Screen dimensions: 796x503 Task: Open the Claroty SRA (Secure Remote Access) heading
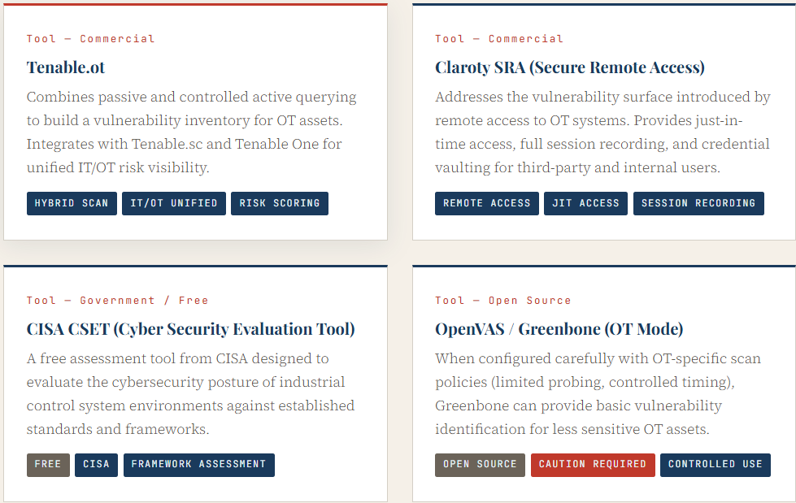tap(570, 67)
